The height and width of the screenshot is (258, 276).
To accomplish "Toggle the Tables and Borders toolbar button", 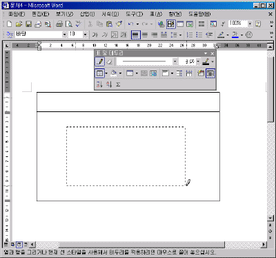I will [x=171, y=24].
